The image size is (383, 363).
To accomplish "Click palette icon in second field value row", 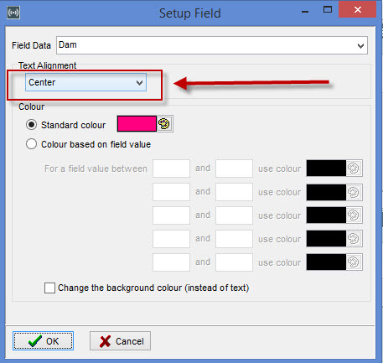I will [354, 192].
